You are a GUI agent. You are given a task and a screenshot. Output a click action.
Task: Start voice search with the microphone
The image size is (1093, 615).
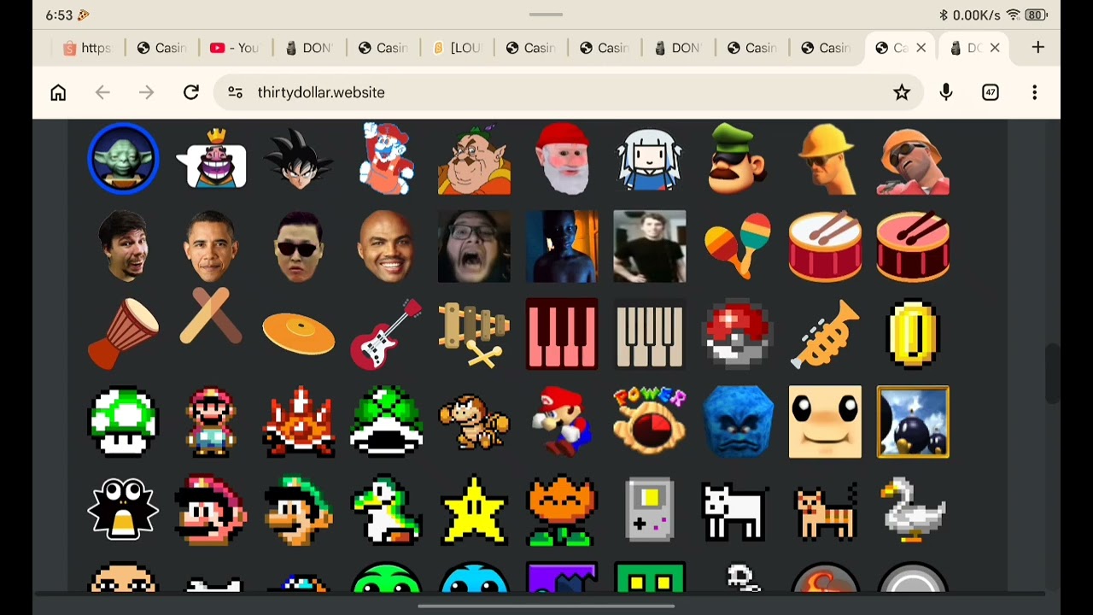946,92
